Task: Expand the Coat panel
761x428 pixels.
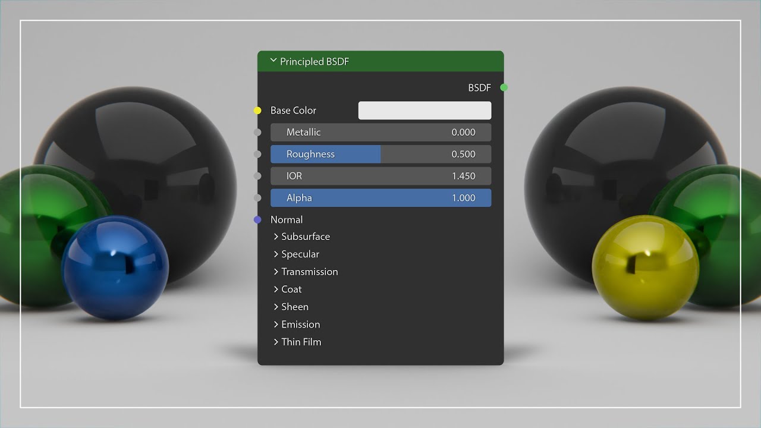Action: point(287,289)
